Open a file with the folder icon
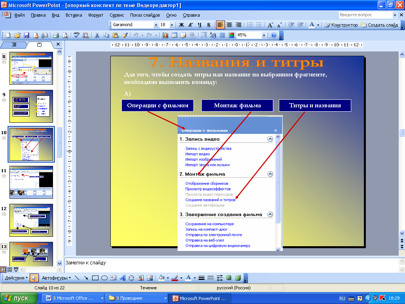405x304 pixels. (17, 35)
